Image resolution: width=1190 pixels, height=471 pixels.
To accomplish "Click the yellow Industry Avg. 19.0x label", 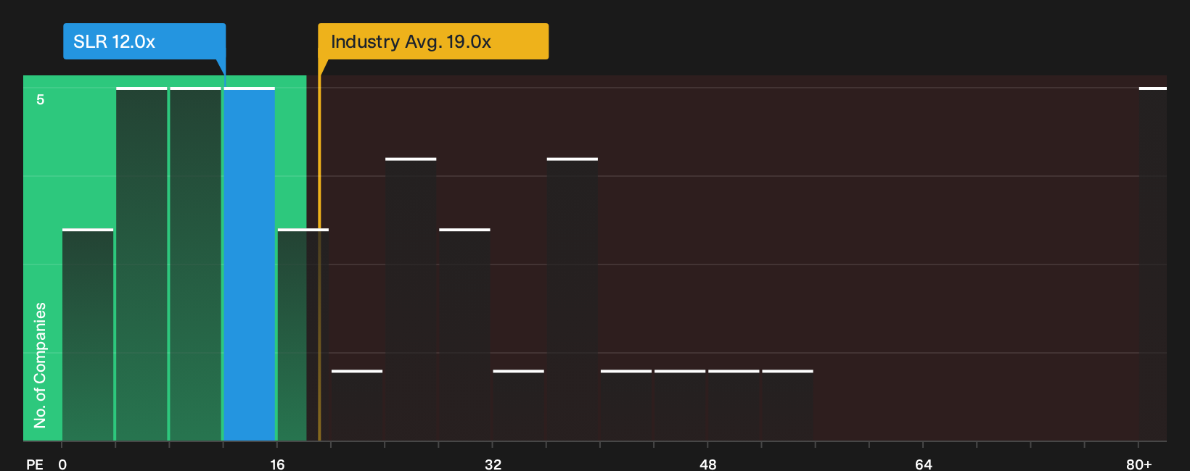I will pyautogui.click(x=433, y=41).
